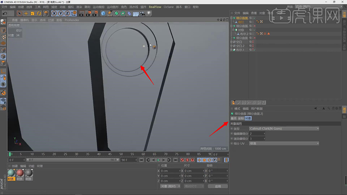Open the 对象 (相对) coordinate dropdown

point(170,186)
